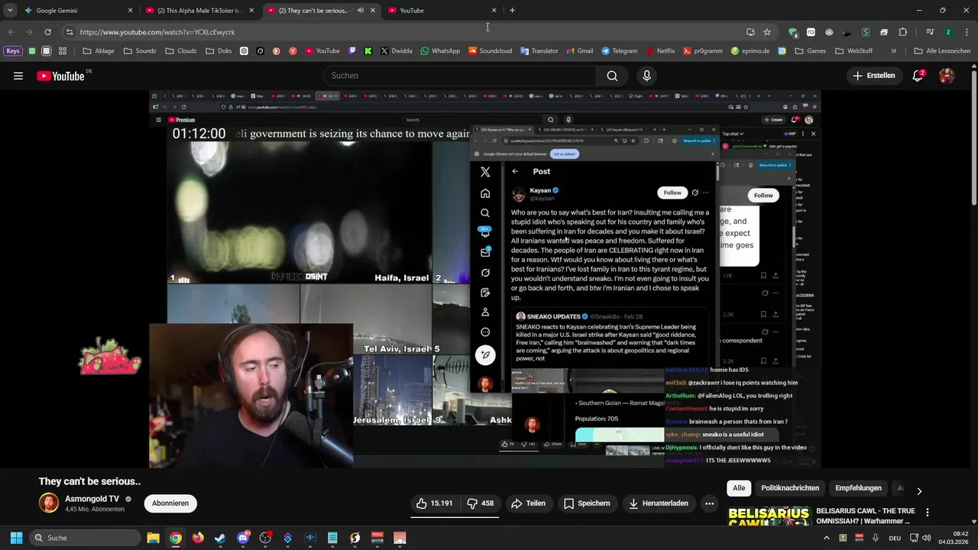Open the WebStuff bookmark folder
The height and width of the screenshot is (550, 978).
pyautogui.click(x=853, y=51)
